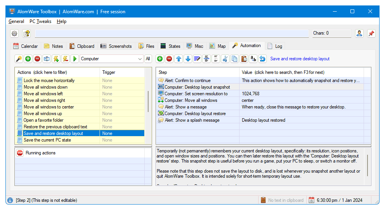Move the selected step up with blue arrow

pos(178,59)
